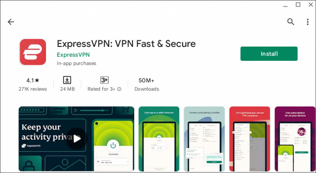Open 'One subscription for all devices' screenshot
Image resolution: width=316 pixels, height=173 pixels.
pos(295,139)
